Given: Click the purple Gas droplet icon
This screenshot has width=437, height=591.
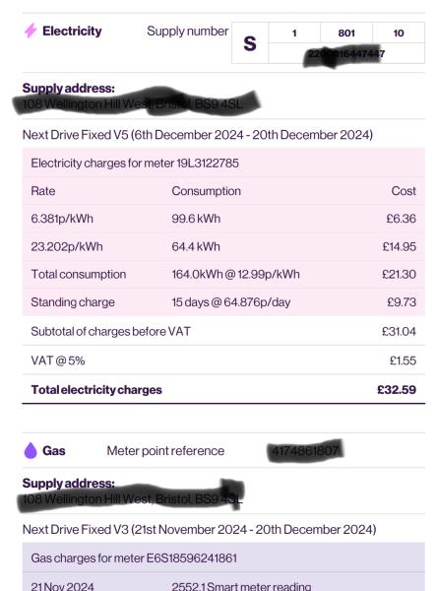Looking at the screenshot, I should [31, 450].
